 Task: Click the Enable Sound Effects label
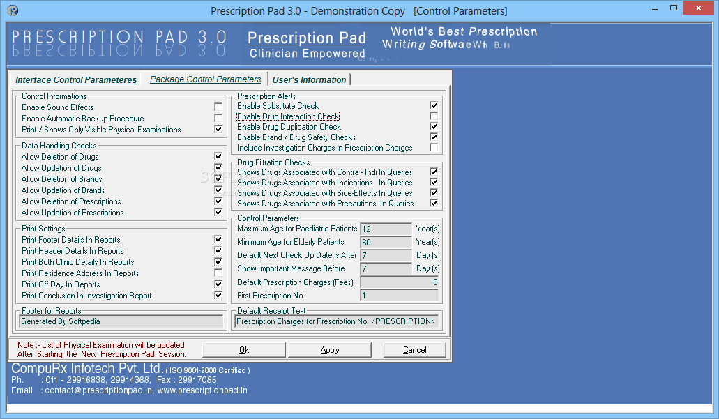coord(58,107)
